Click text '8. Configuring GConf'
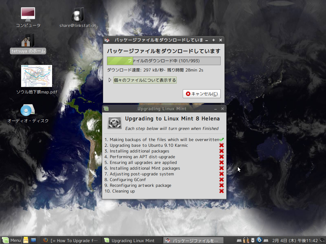This screenshot has height=244, width=326. (x=125, y=180)
